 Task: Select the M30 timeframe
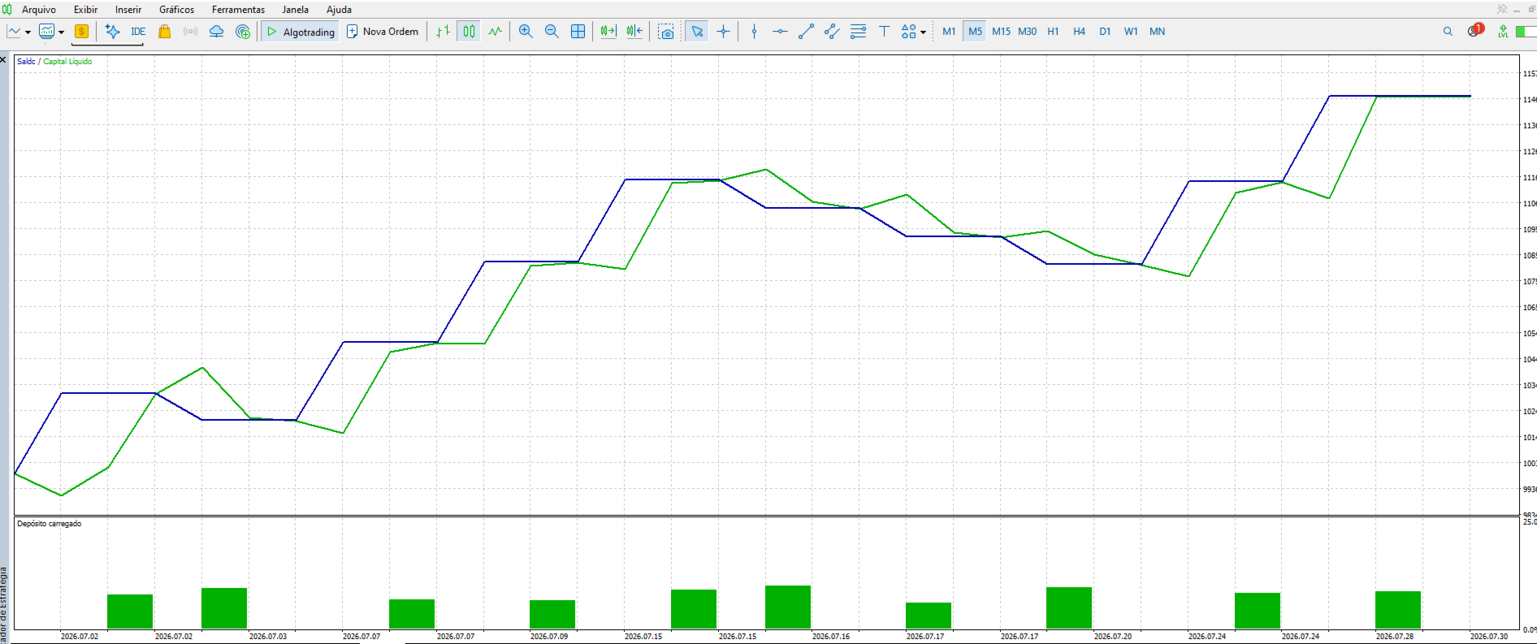[x=1027, y=32]
